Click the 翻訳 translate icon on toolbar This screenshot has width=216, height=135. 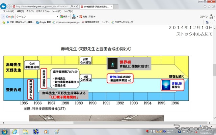(x=74, y=17)
